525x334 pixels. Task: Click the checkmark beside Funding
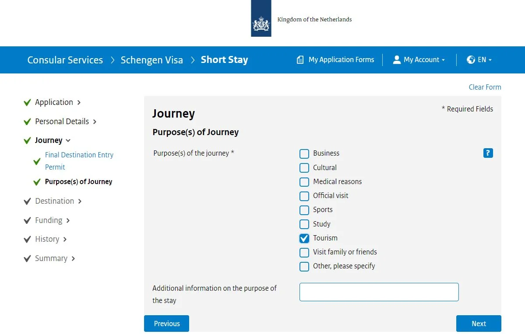click(27, 220)
